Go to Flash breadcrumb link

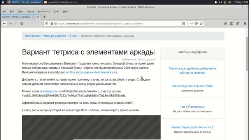coord(74,36)
